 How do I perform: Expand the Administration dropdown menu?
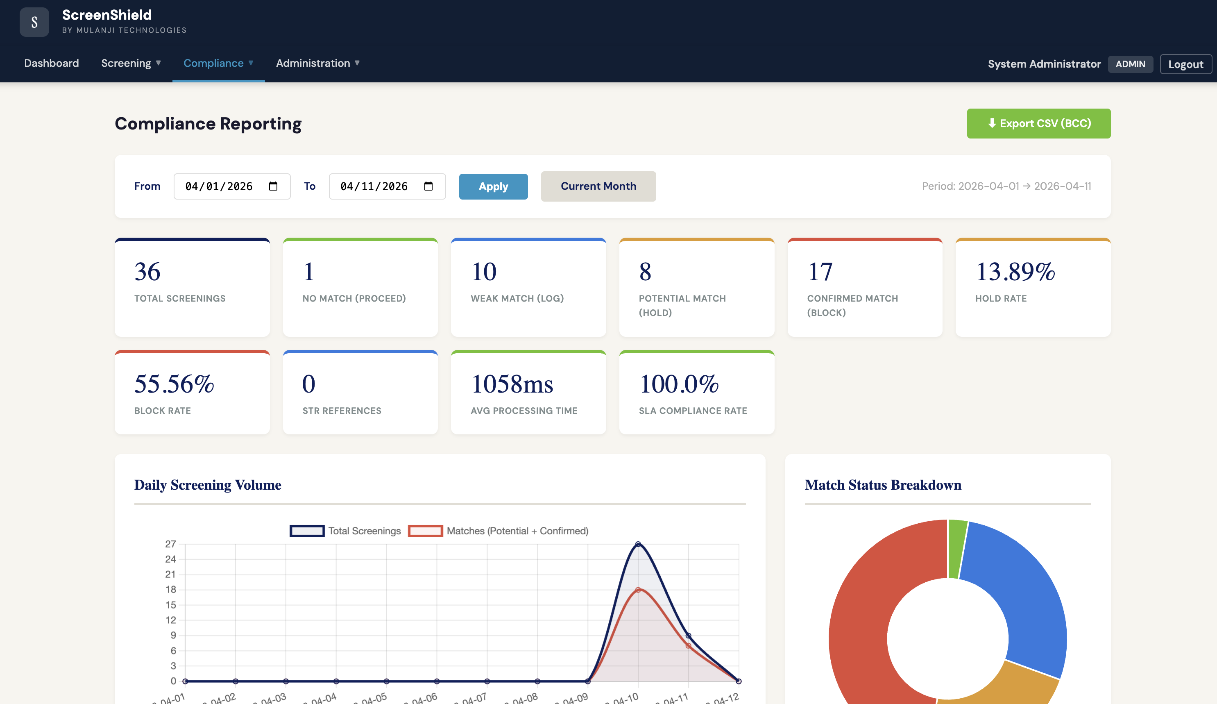318,63
